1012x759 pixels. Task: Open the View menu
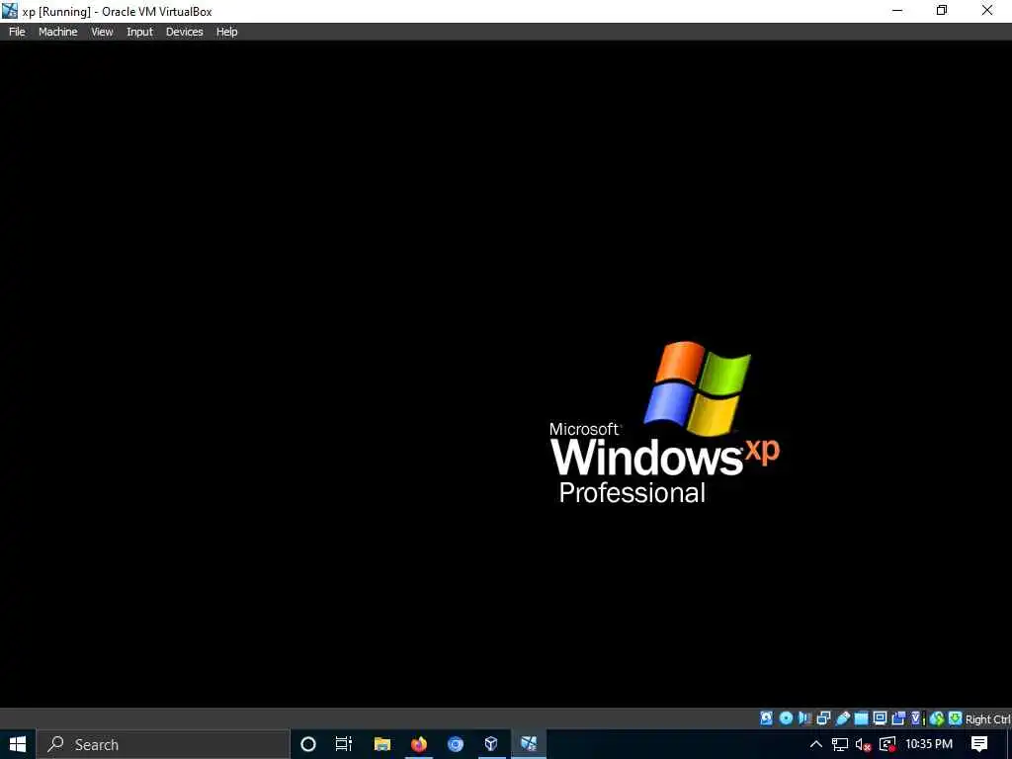pos(102,32)
